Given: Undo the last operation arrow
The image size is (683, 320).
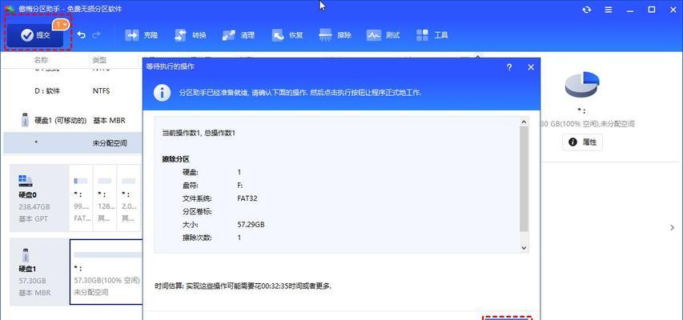Looking at the screenshot, I should click(x=82, y=35).
